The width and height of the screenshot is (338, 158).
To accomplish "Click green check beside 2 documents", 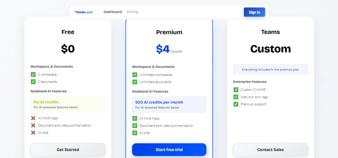I will (x=33, y=82).
